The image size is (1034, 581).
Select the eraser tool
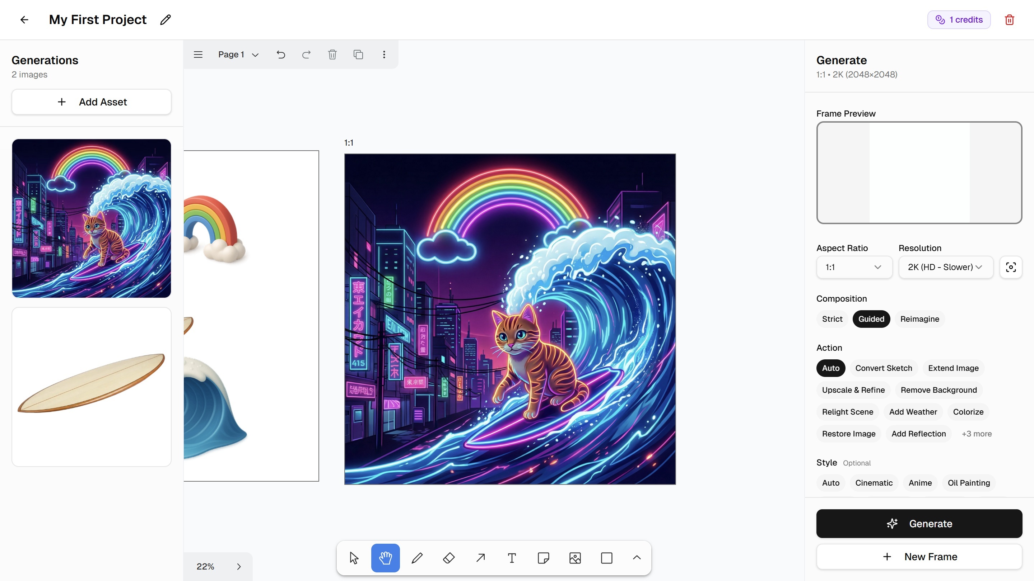[448, 558]
